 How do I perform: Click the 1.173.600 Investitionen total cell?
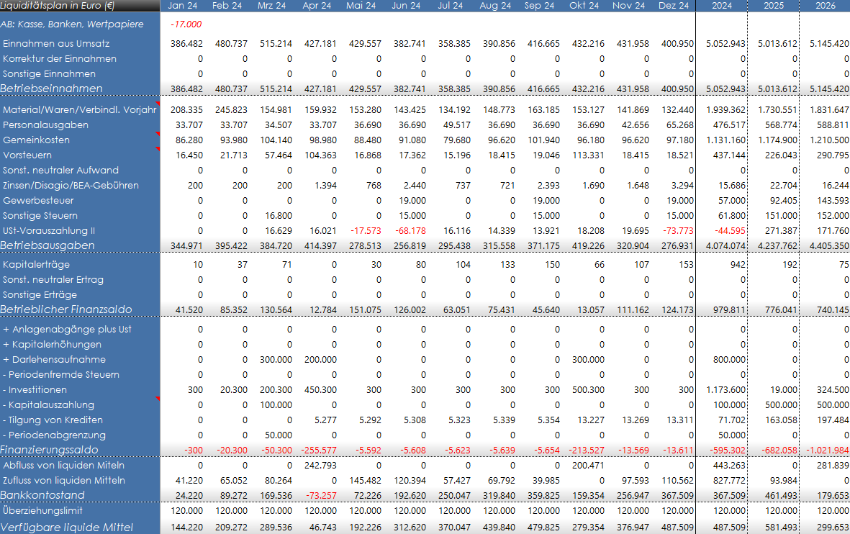point(722,389)
